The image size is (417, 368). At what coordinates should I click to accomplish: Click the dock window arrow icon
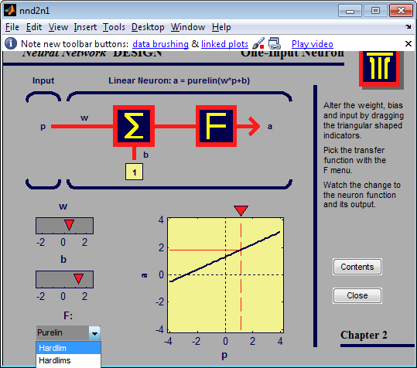coord(408,26)
